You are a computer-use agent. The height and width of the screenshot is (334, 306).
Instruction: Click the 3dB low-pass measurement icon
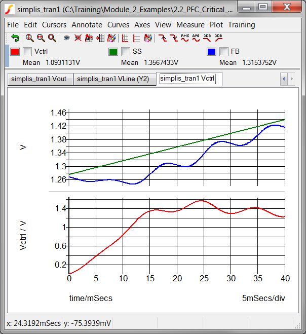point(207,38)
